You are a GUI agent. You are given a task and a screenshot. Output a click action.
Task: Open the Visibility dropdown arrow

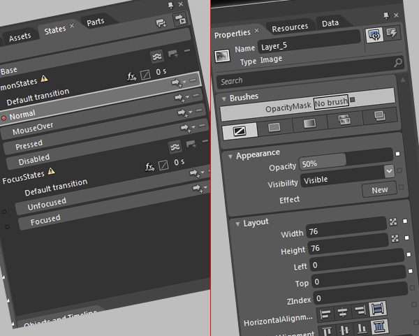[x=389, y=171]
